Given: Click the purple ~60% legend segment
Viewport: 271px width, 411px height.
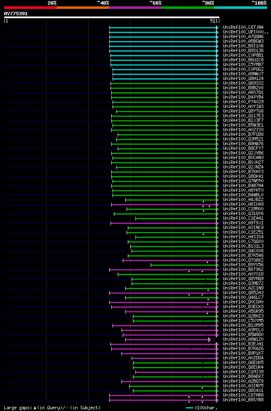Looking at the screenshot, I should pyautogui.click(x=135, y=8).
